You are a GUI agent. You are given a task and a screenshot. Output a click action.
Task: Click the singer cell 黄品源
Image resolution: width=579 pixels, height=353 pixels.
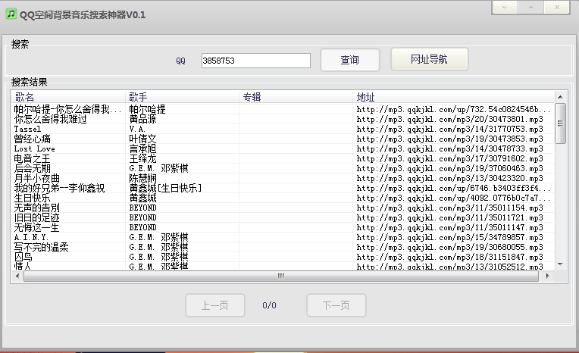(142, 119)
